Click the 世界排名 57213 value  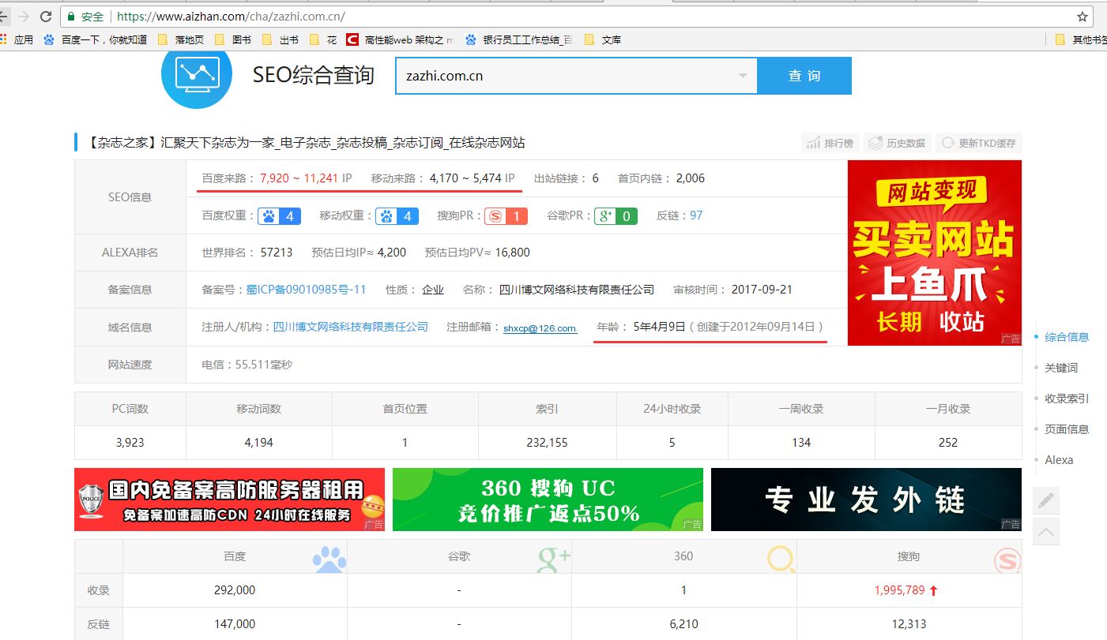(277, 253)
